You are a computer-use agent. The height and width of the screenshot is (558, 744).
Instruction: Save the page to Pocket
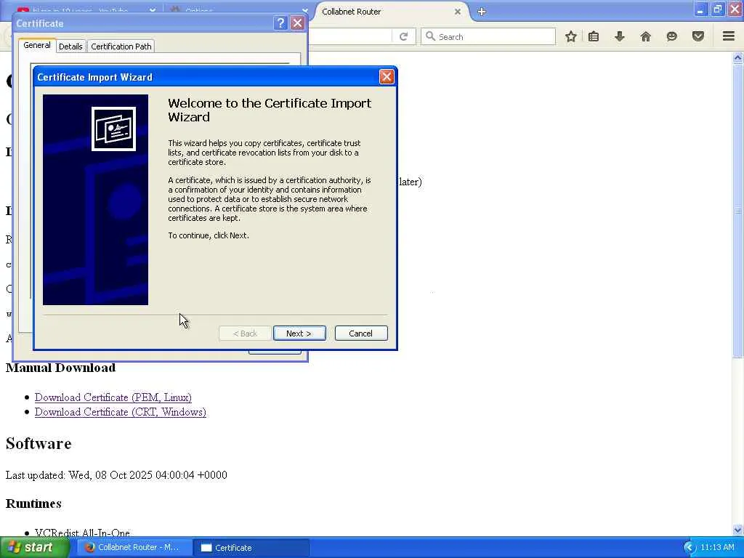coord(698,36)
